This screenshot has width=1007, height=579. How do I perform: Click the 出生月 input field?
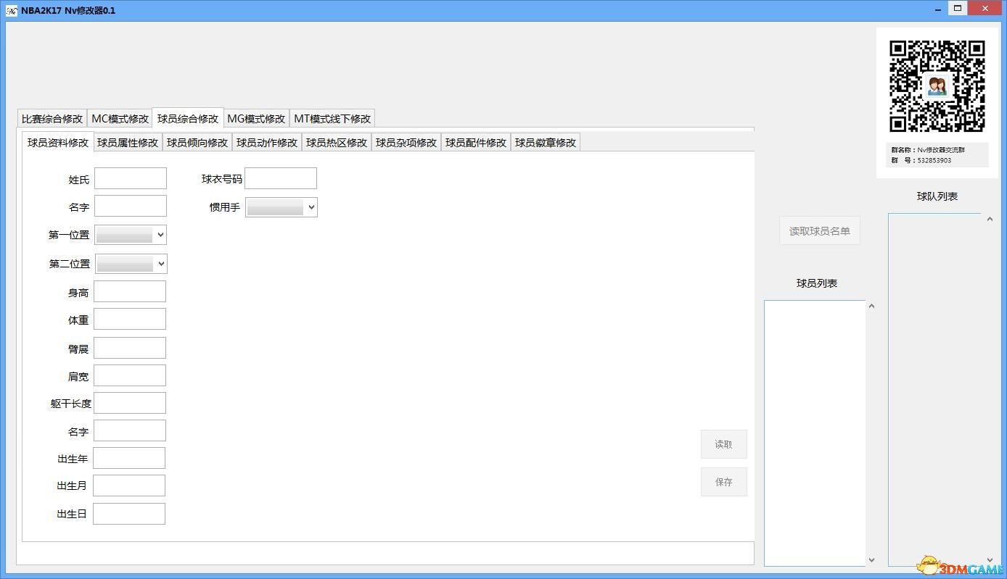129,486
